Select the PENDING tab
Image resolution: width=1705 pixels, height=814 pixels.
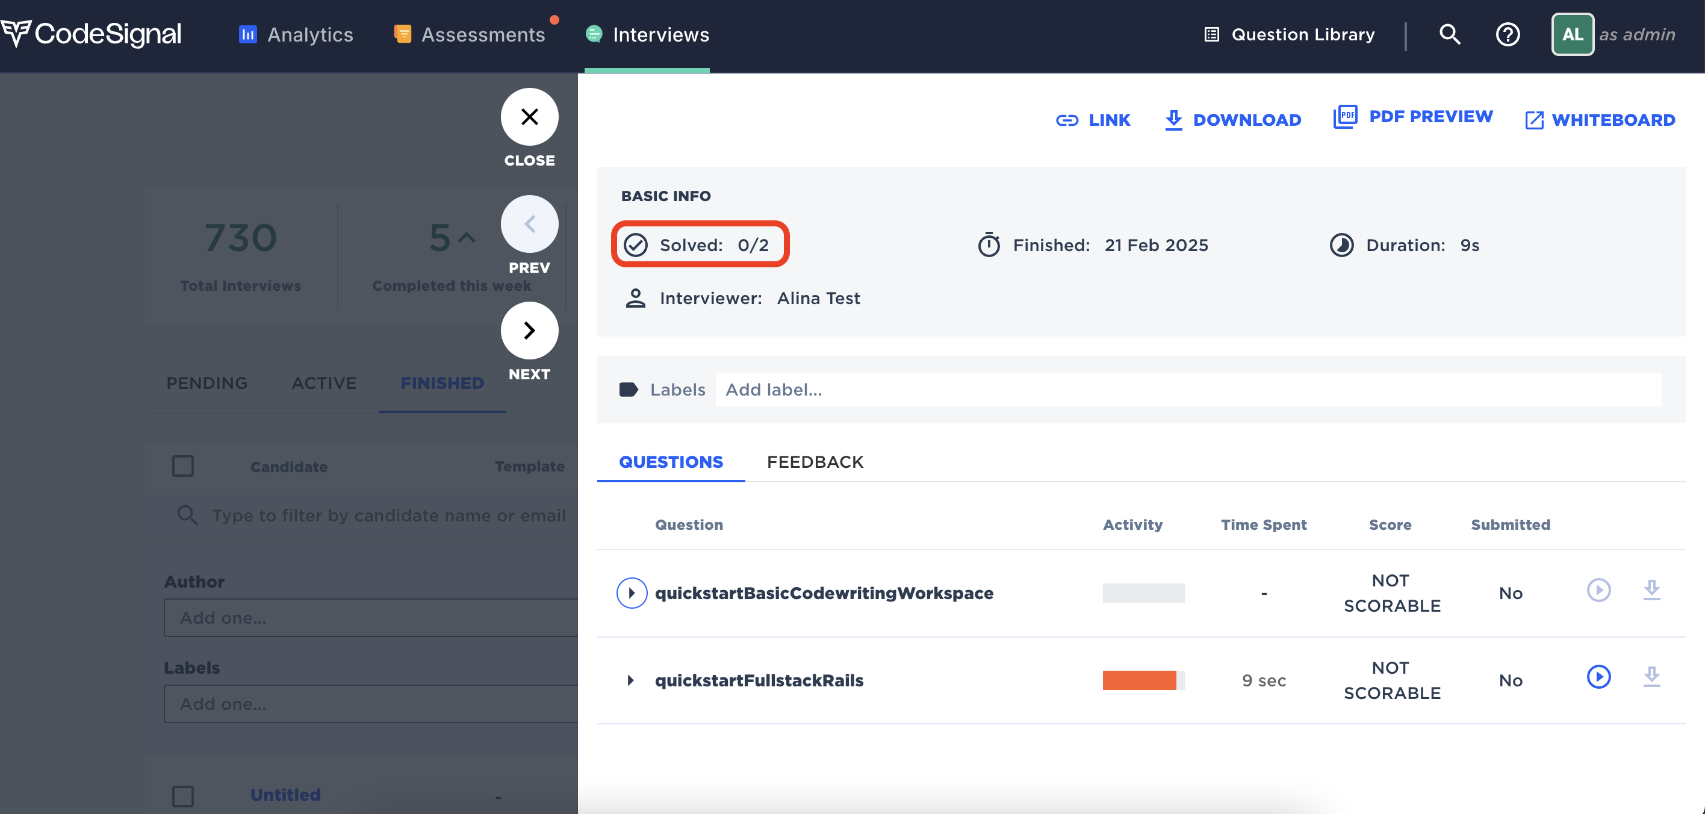(x=207, y=383)
